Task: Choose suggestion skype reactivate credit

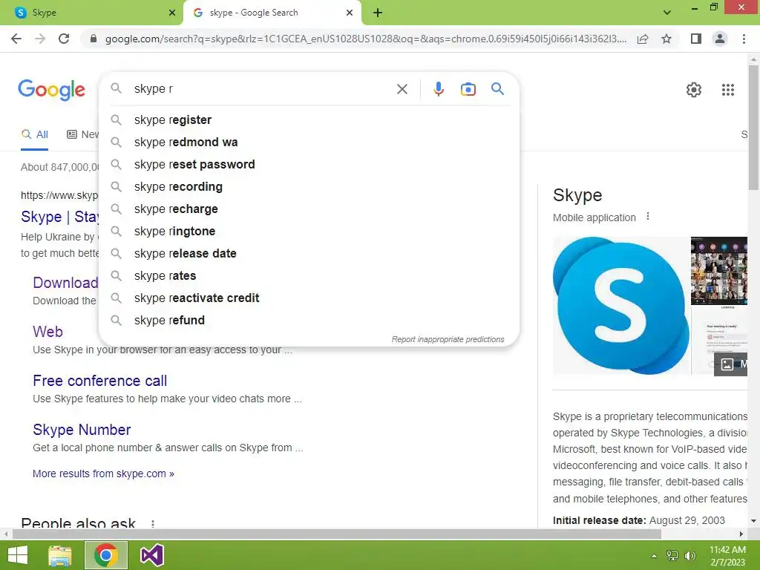Action: (309, 298)
